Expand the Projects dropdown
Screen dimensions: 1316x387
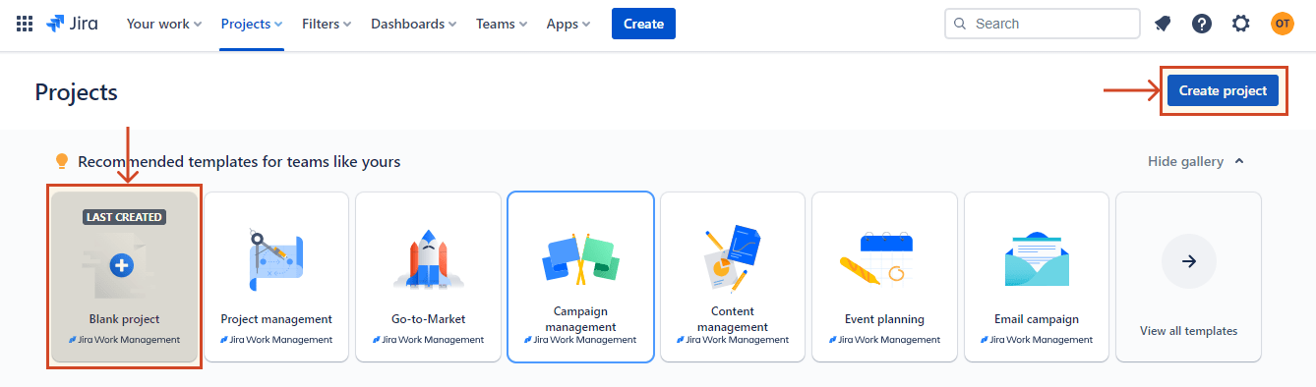tap(252, 24)
